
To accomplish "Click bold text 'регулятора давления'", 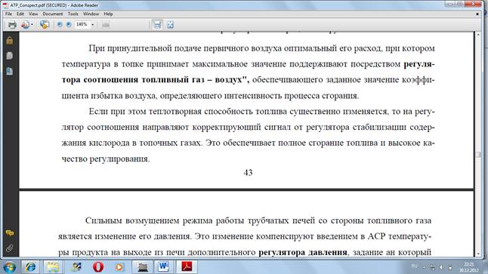I will pyautogui.click(x=303, y=252).
